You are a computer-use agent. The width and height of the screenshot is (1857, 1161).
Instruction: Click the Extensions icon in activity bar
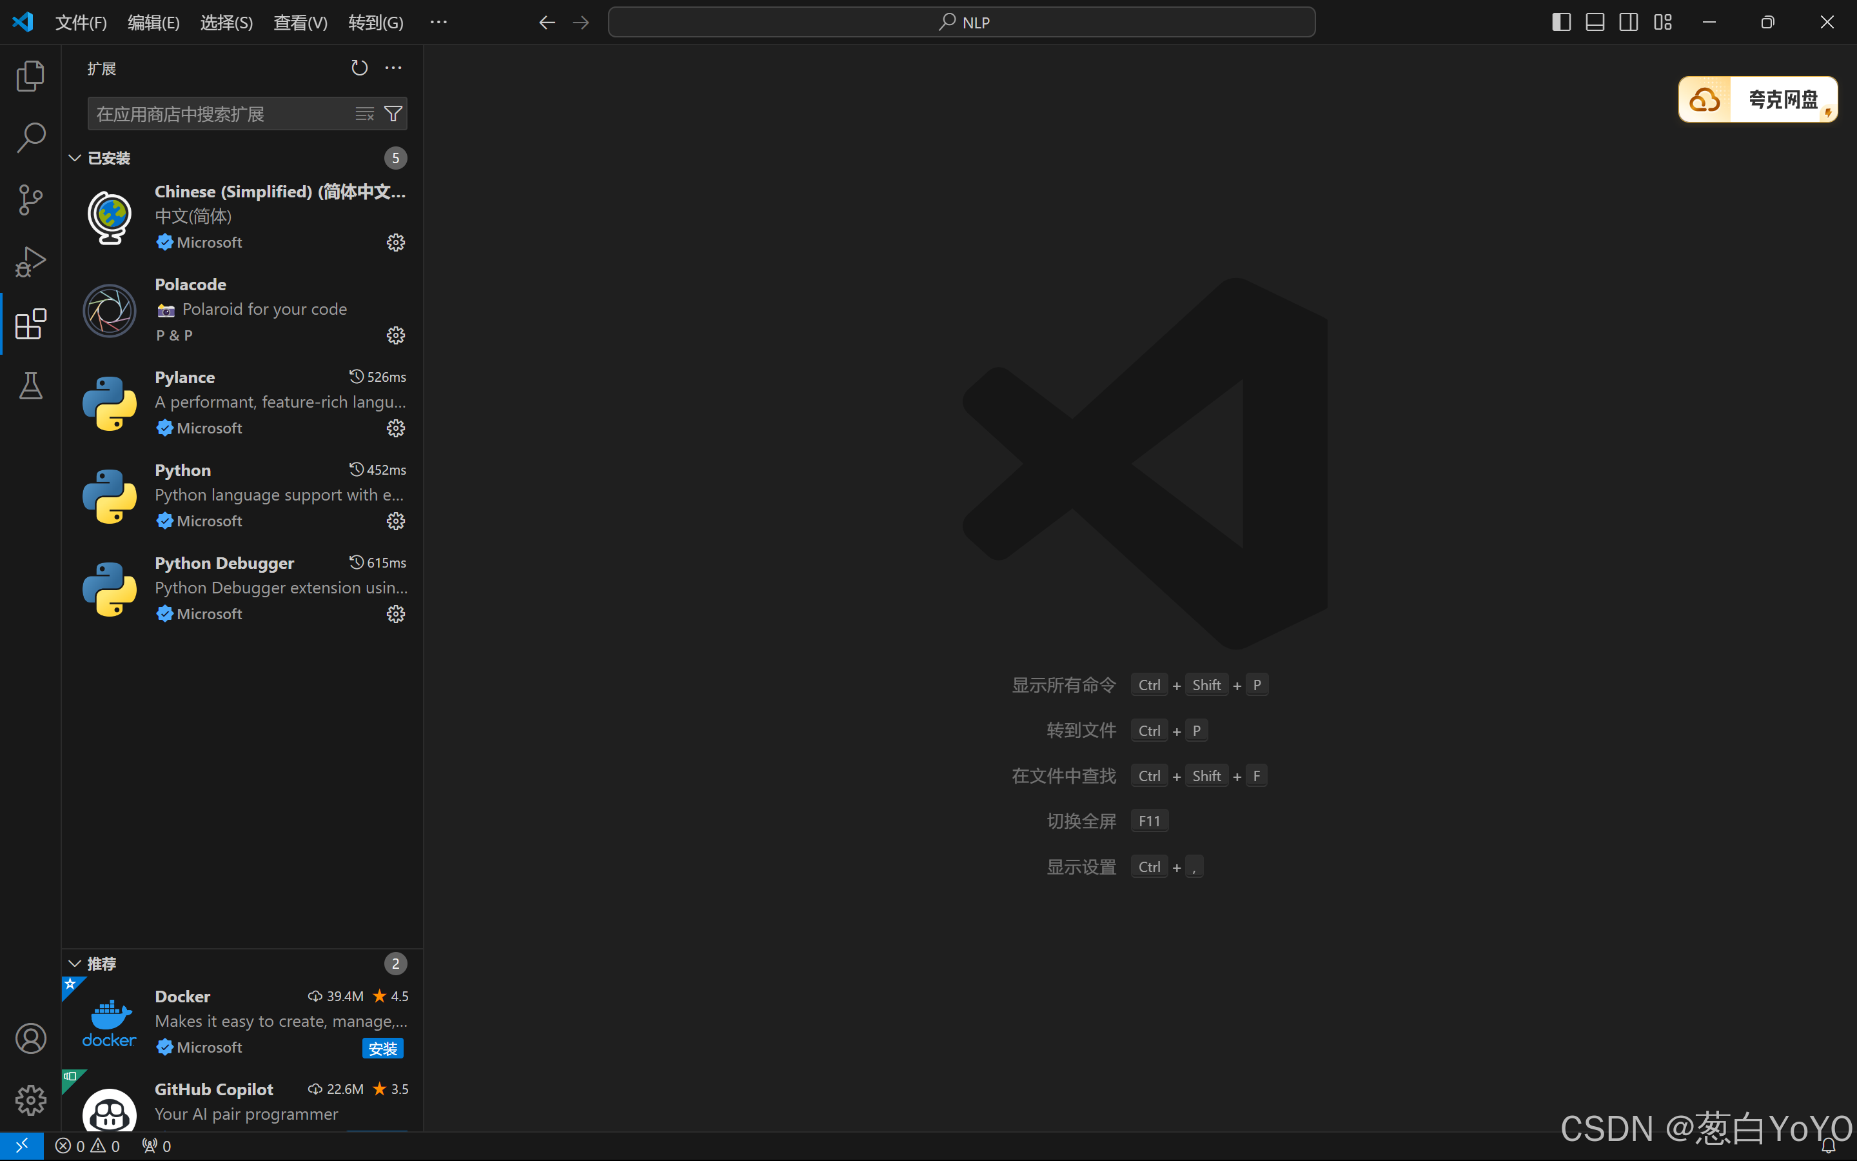coord(31,324)
